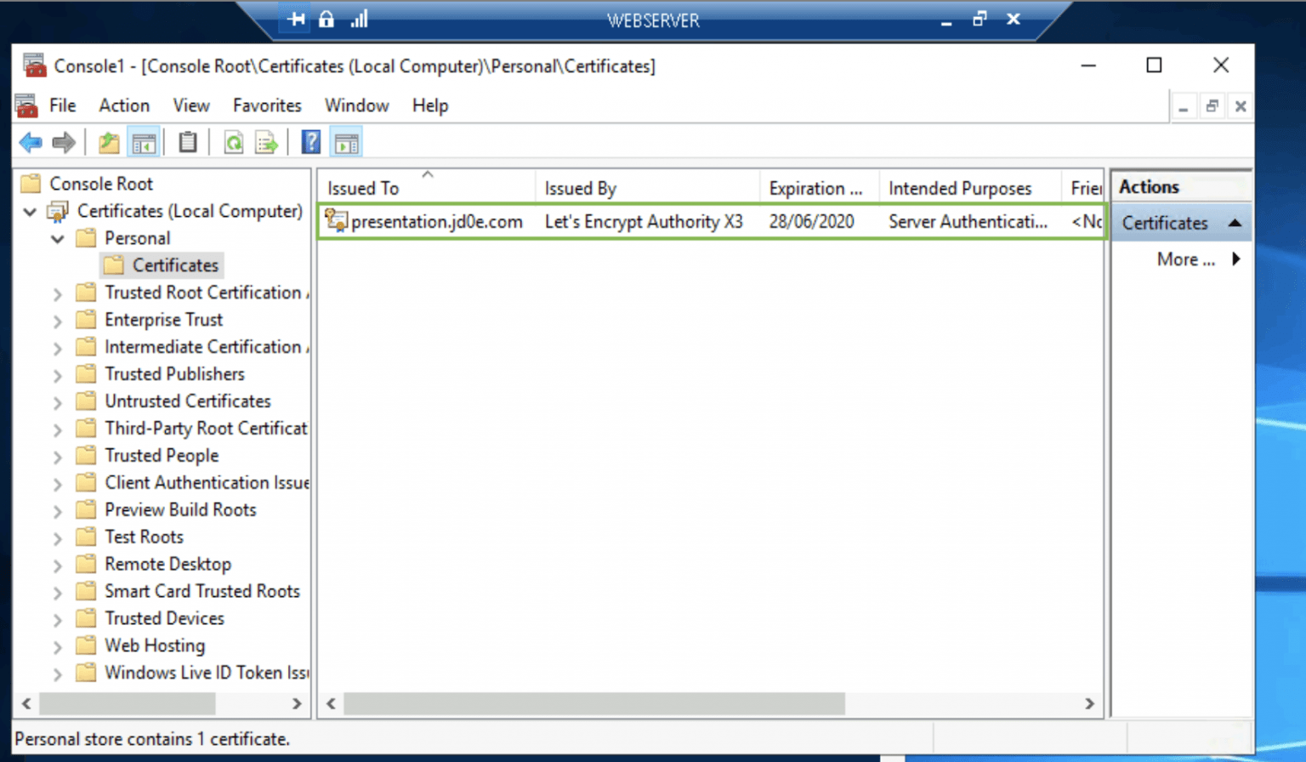Go up one level with folder icon
Screen dimensions: 1306x762
108,142
